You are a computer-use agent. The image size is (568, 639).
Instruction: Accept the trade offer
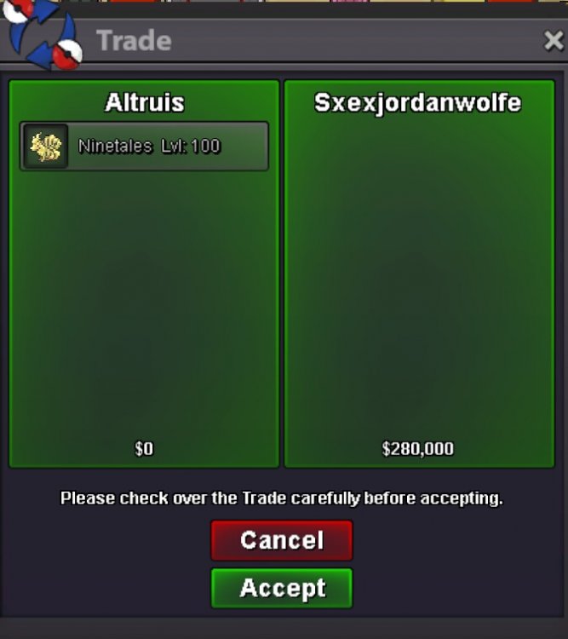[282, 588]
